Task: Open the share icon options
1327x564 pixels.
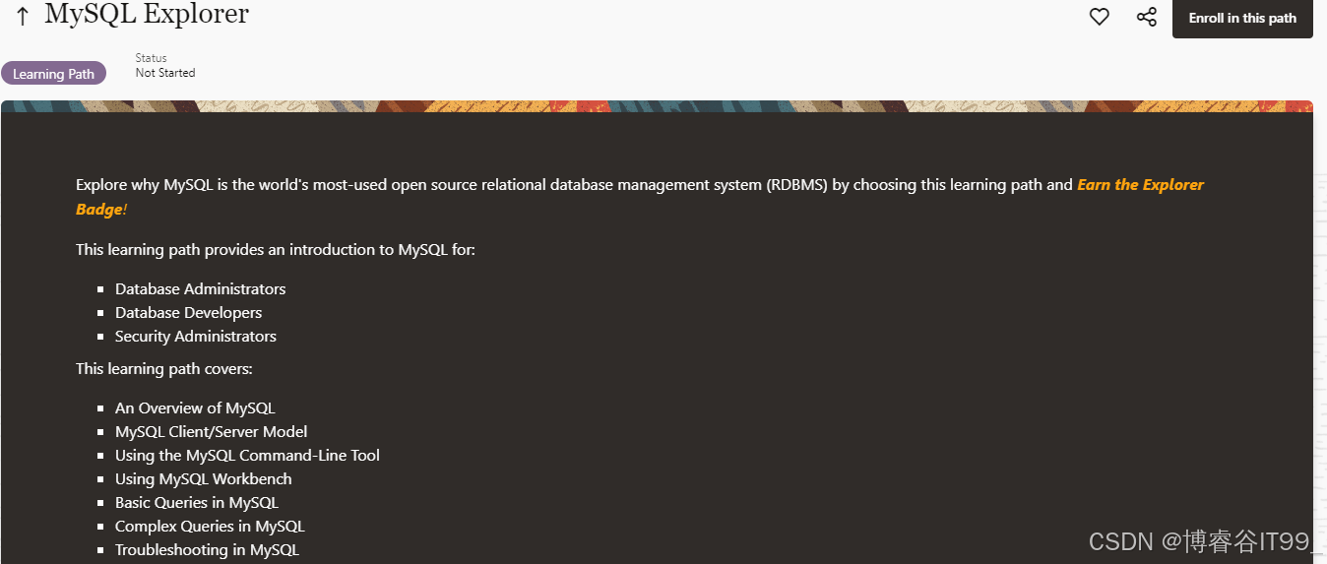Action: click(x=1147, y=17)
